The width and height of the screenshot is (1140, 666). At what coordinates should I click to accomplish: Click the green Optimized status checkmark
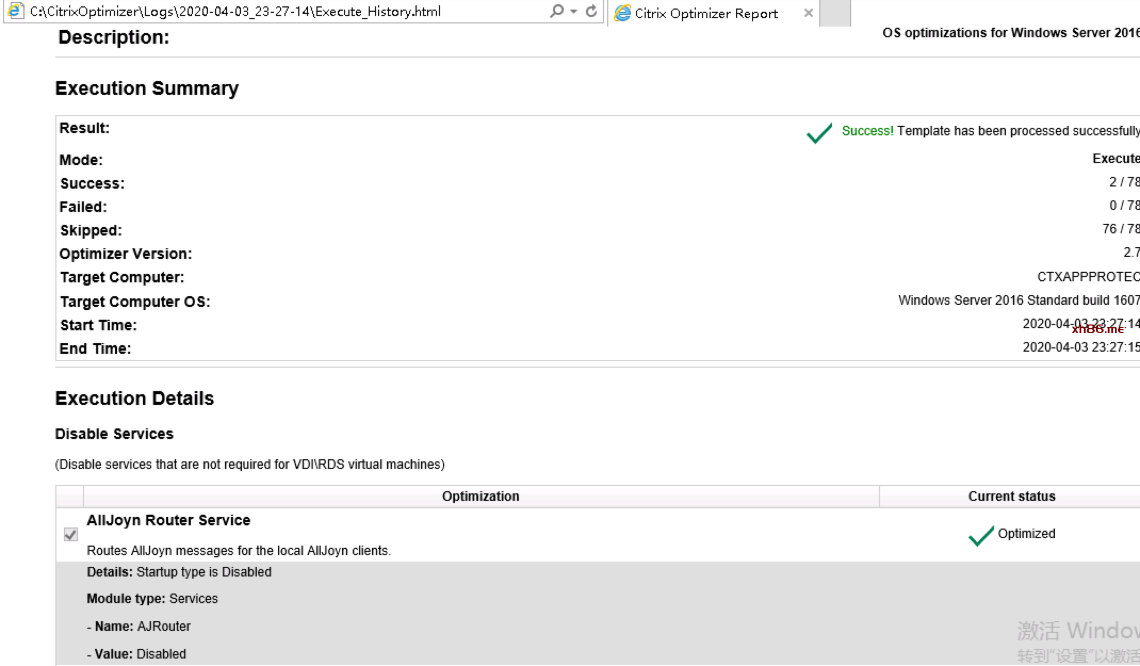[981, 535]
